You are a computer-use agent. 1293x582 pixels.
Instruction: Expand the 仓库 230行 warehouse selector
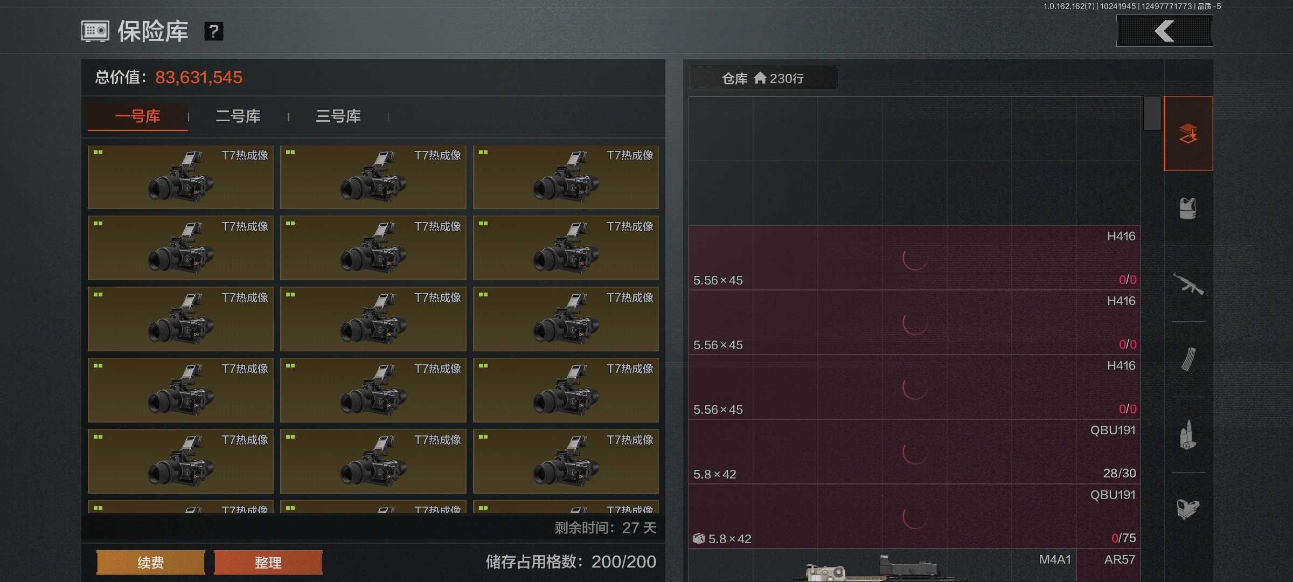click(763, 78)
